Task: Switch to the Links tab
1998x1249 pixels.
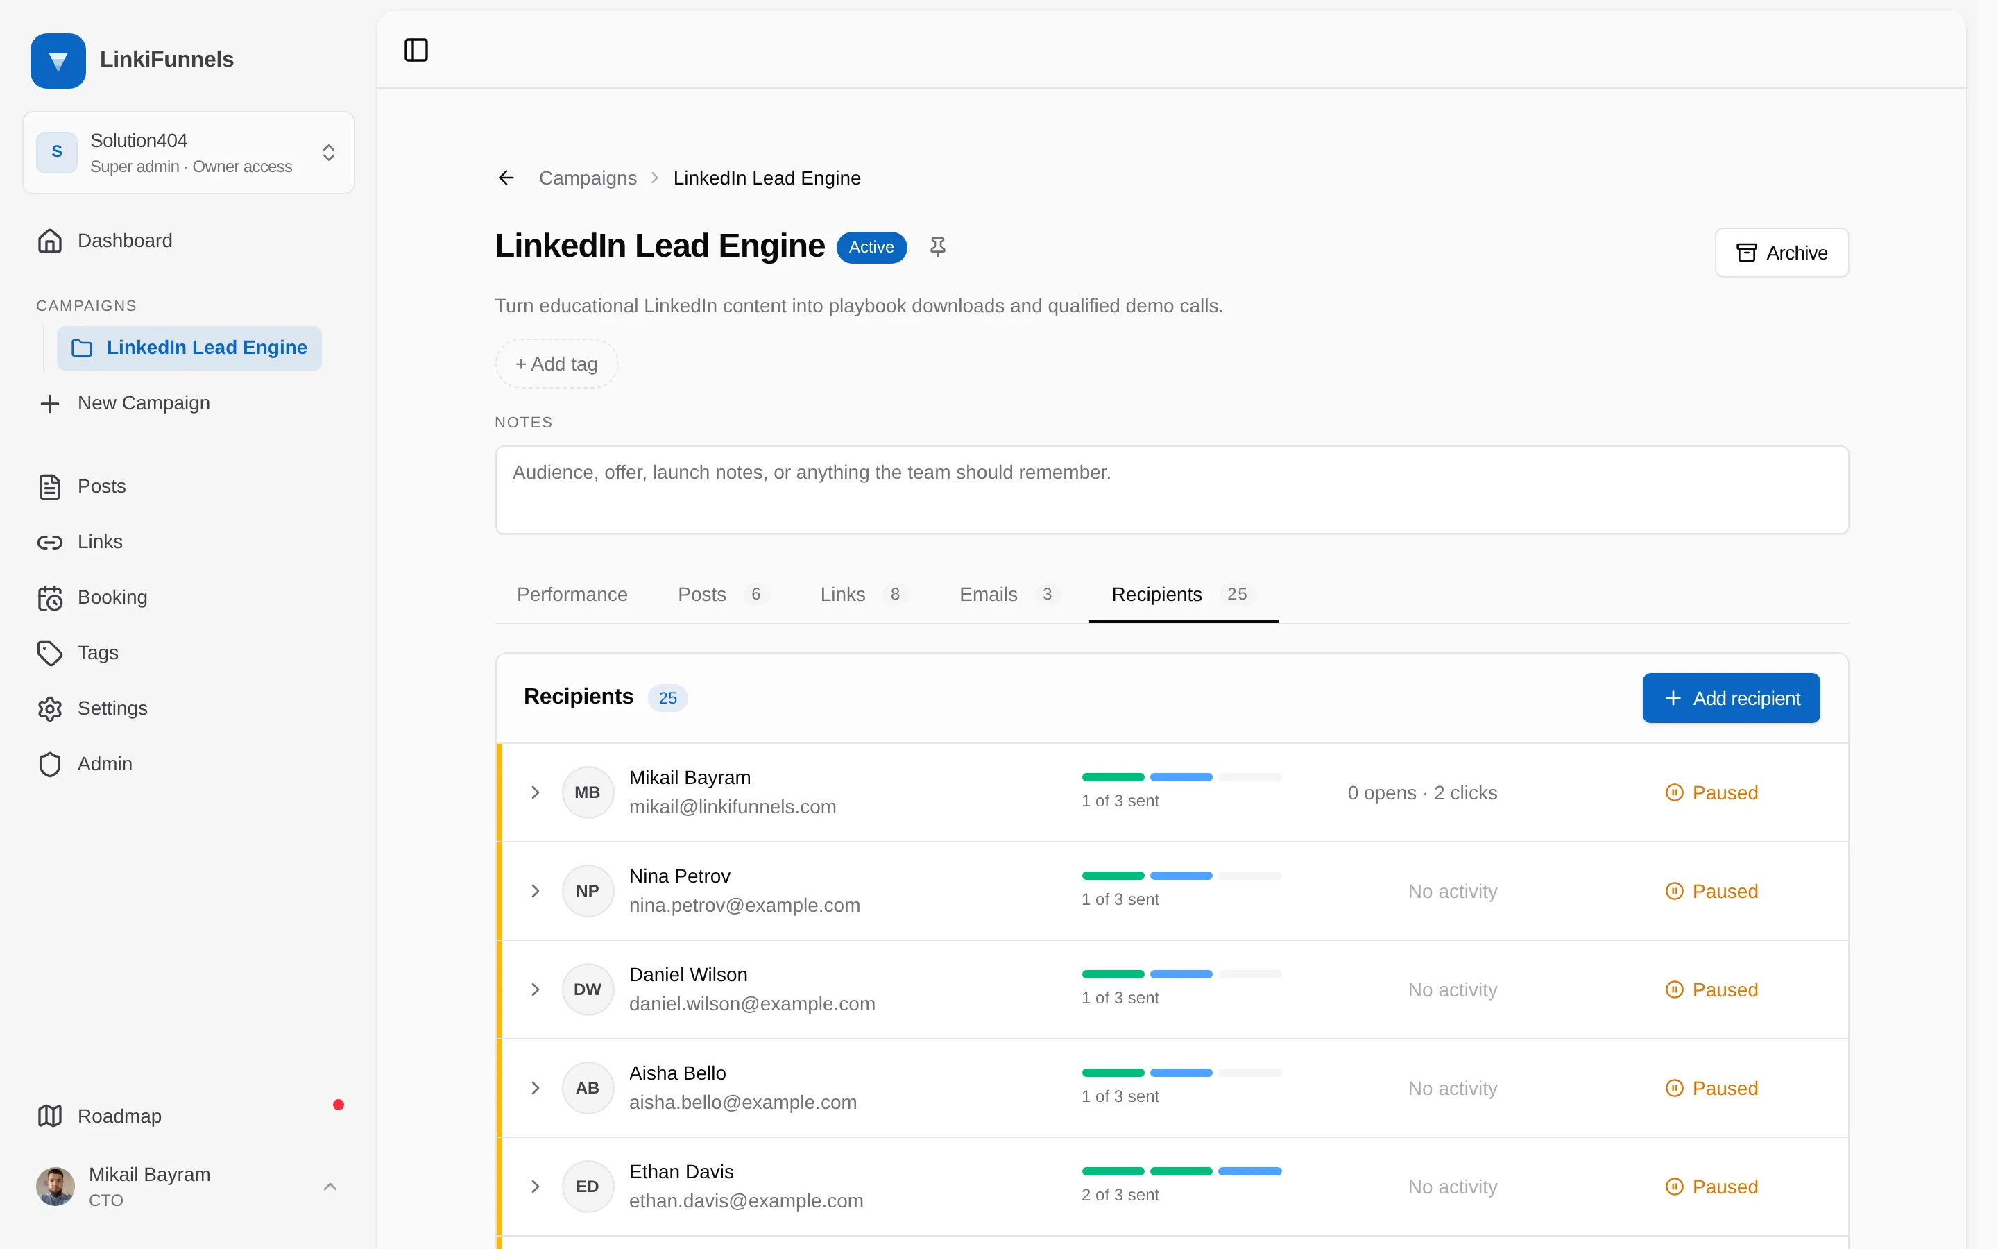Action: tap(863, 595)
